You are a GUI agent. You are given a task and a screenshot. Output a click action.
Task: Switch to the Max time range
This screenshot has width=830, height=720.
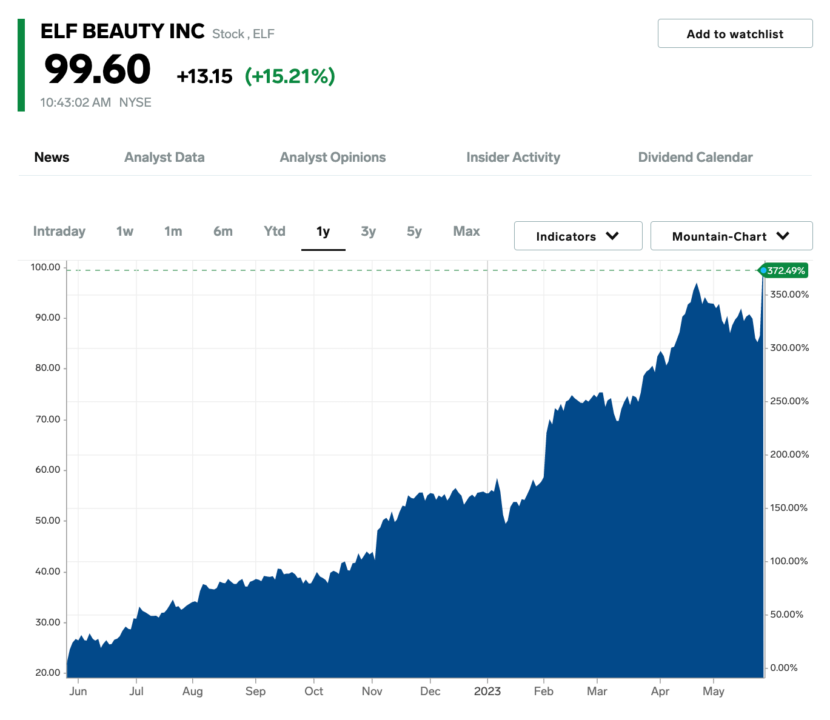click(466, 232)
